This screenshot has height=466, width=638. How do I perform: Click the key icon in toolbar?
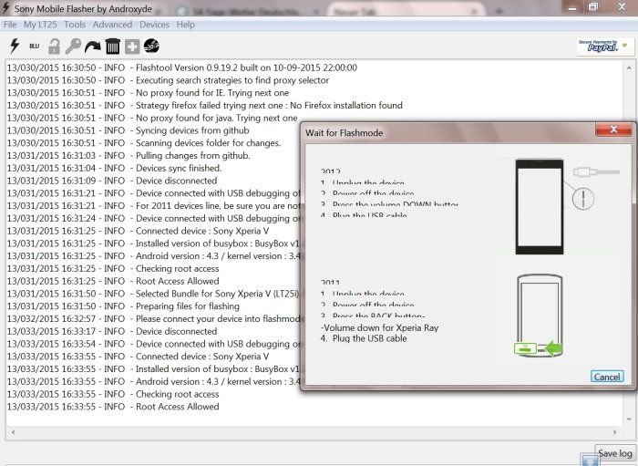pyautogui.click(x=73, y=46)
